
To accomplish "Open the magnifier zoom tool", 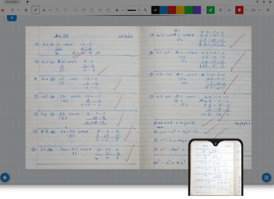I will click(x=145, y=10).
